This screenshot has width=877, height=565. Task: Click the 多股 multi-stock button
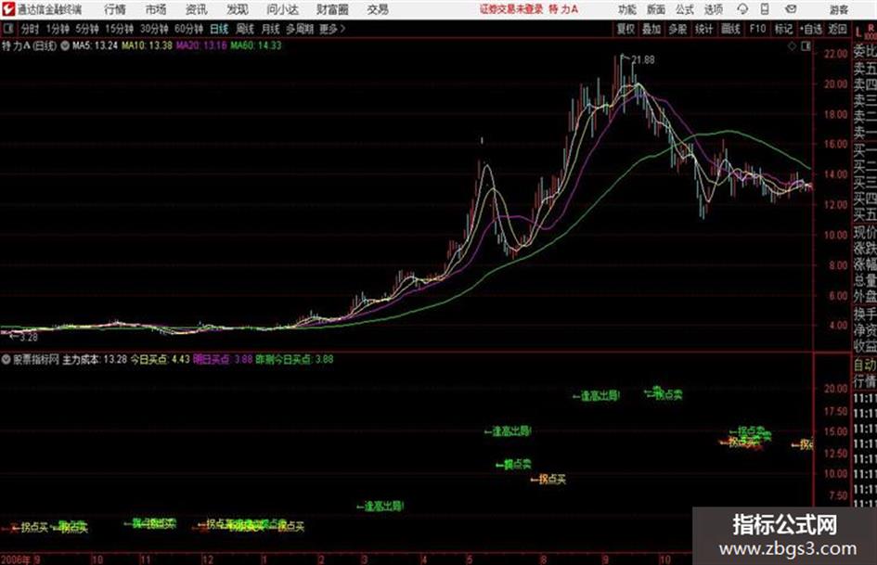pyautogui.click(x=677, y=29)
